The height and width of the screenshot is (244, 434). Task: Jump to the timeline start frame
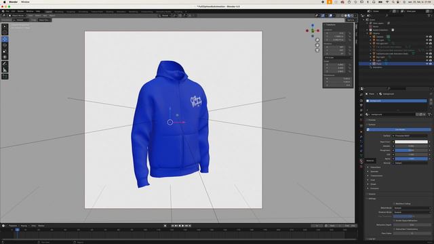[173, 226]
